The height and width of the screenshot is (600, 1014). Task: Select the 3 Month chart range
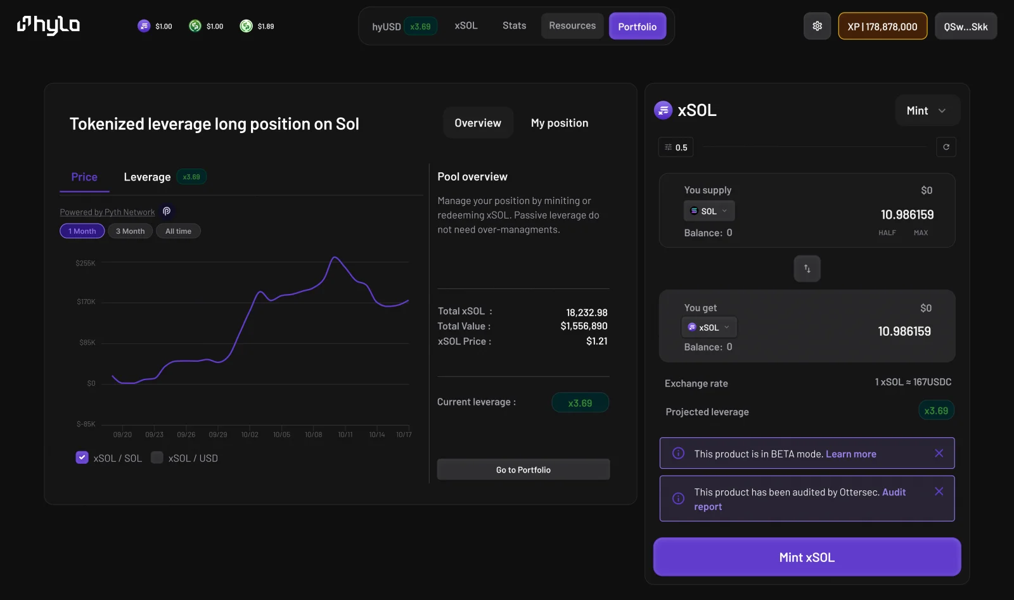pos(130,231)
